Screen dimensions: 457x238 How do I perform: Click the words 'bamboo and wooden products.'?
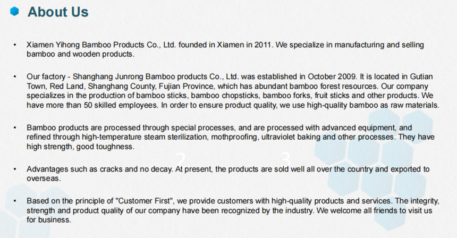pyautogui.click(x=80, y=55)
